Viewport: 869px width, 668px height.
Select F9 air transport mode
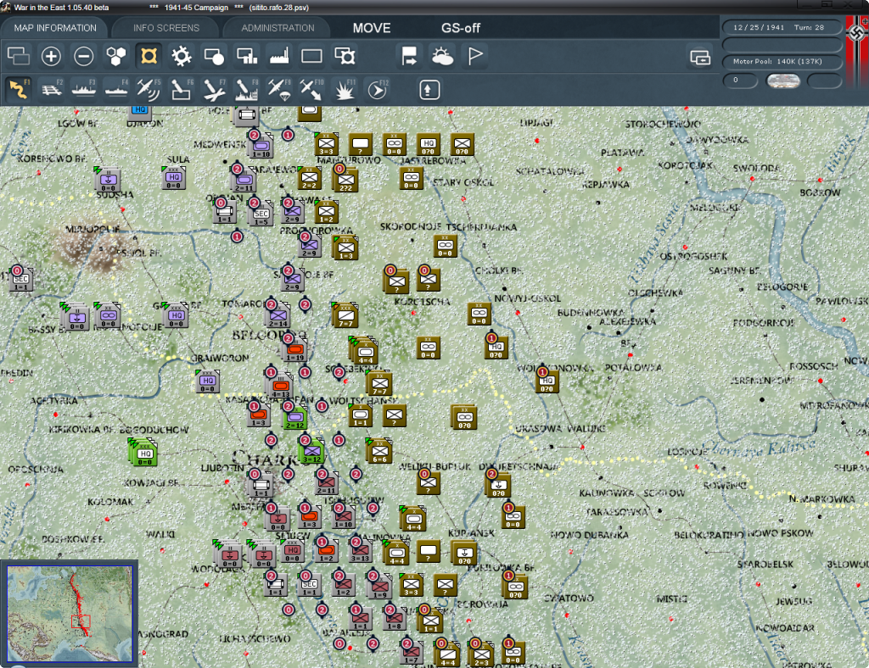(278, 89)
